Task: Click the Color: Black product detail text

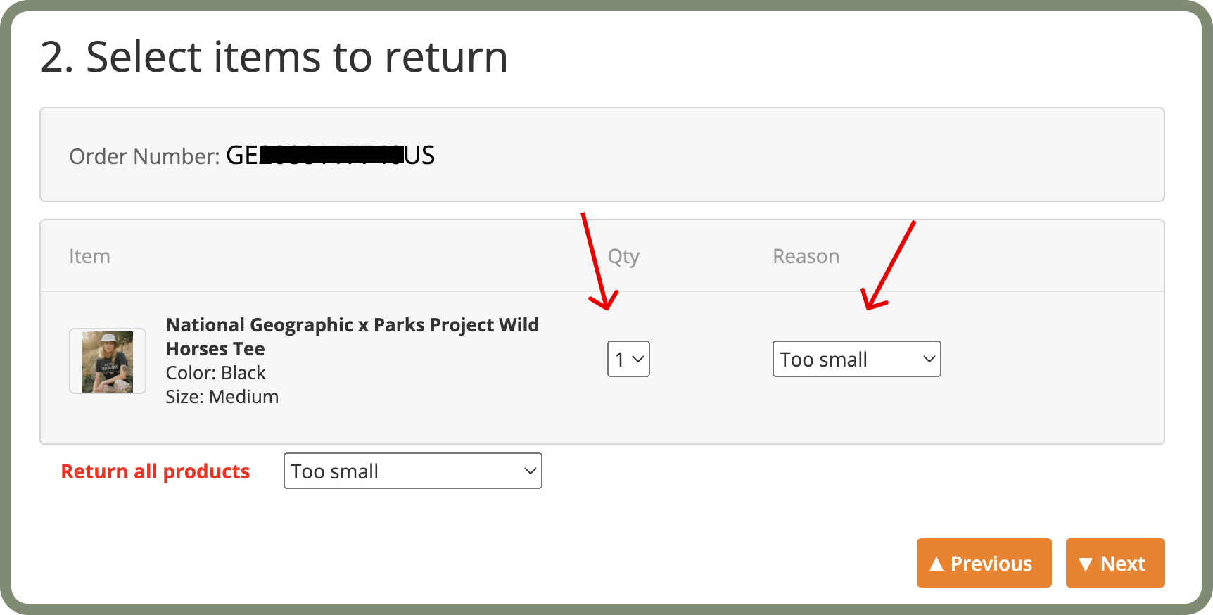Action: click(215, 372)
